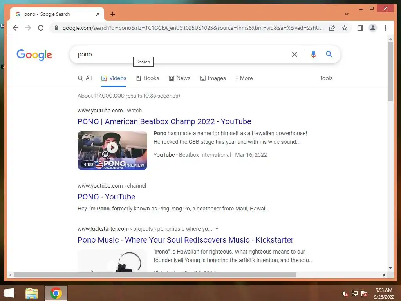Click the horizontal scroll left arrow
The width and height of the screenshot is (401, 301).
[x=10, y=275]
